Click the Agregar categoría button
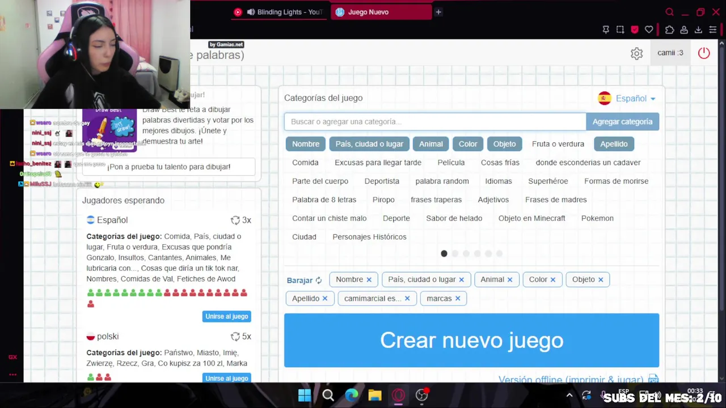The height and width of the screenshot is (408, 726). click(622, 122)
